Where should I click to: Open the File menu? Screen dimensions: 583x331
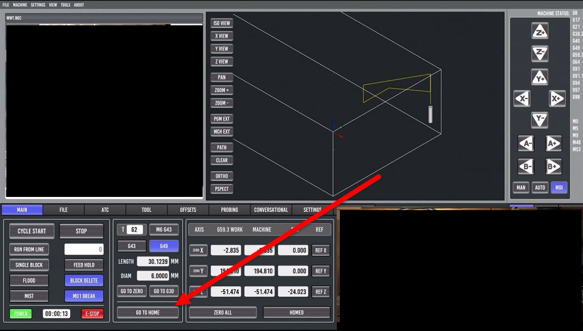tap(6, 5)
